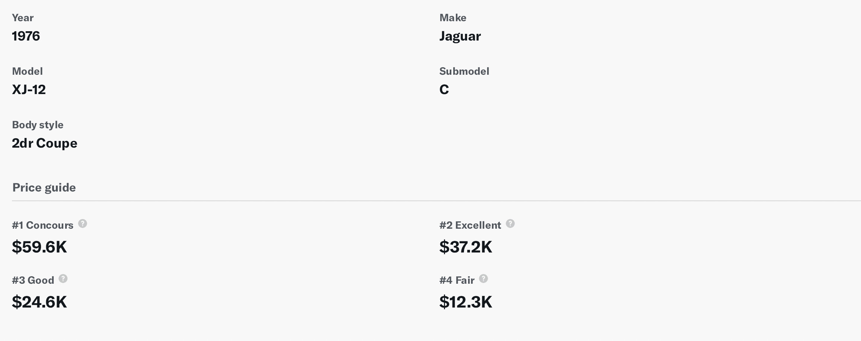The image size is (861, 341).
Task: Click the Submodel field label
Action: [464, 71]
